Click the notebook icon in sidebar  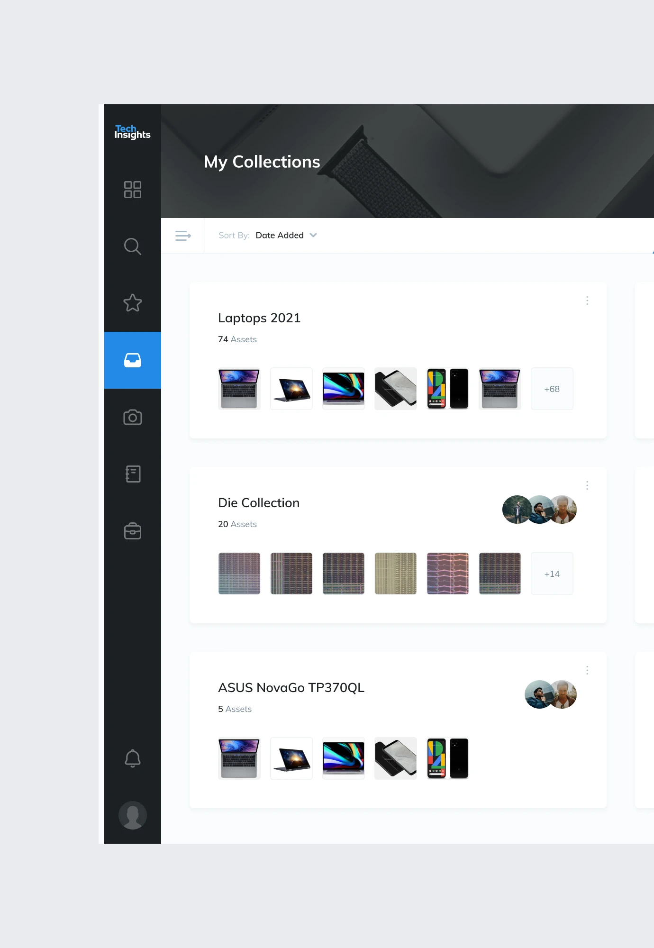point(132,474)
